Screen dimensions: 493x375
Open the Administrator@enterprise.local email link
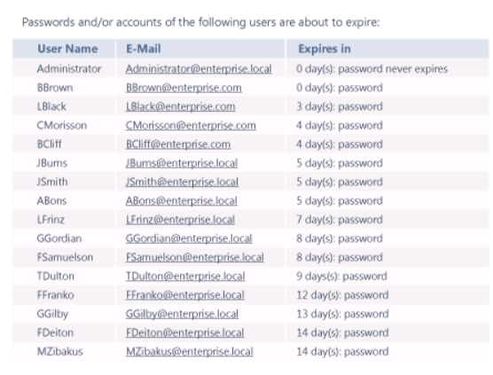[199, 69]
